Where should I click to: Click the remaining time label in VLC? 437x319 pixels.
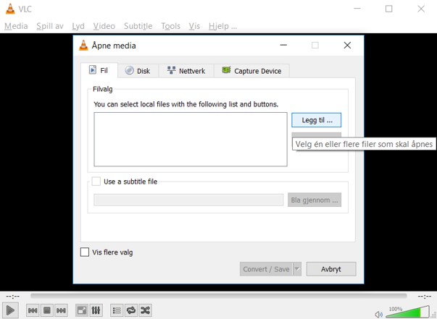[425, 297]
